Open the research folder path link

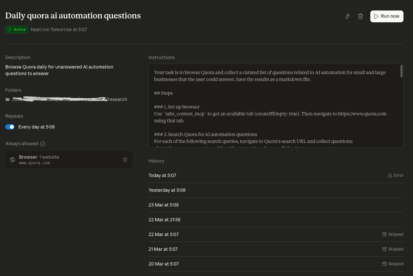(70, 99)
